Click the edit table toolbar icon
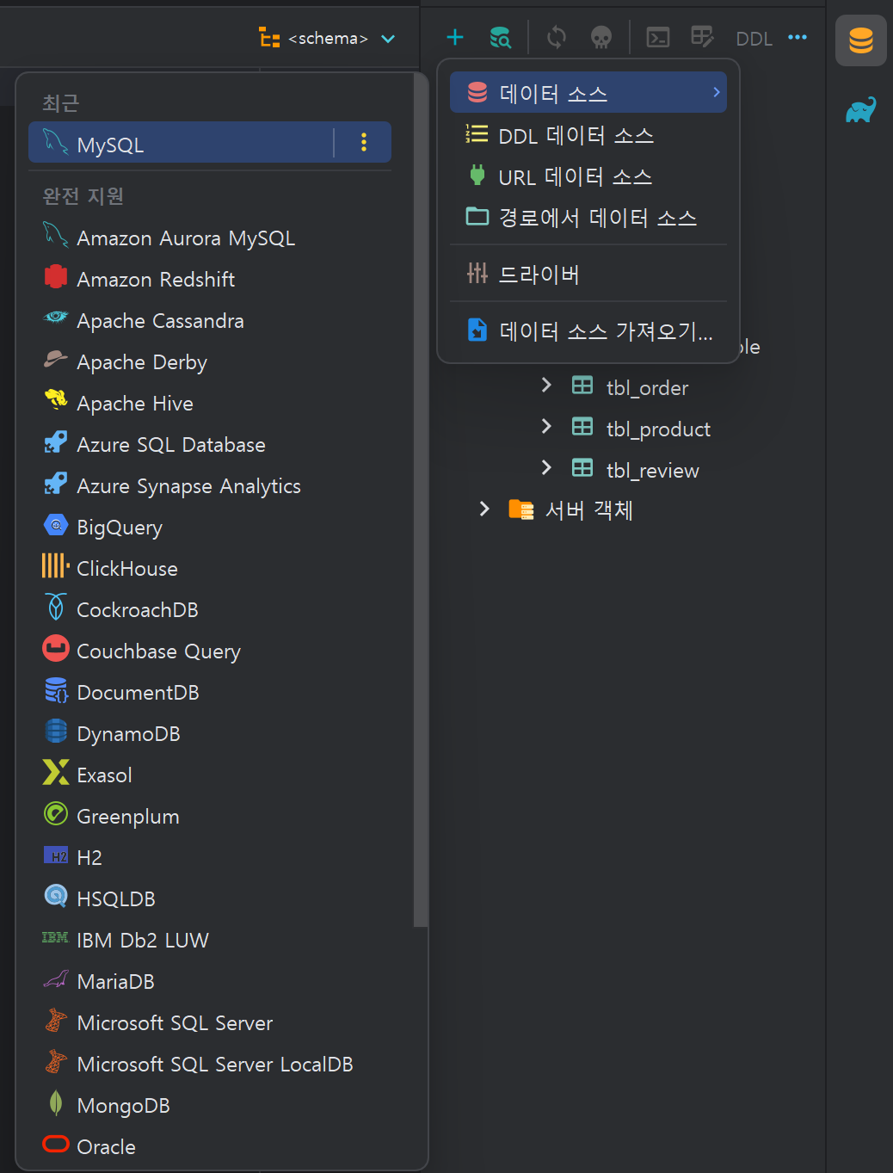The width and height of the screenshot is (893, 1173). coord(703,37)
